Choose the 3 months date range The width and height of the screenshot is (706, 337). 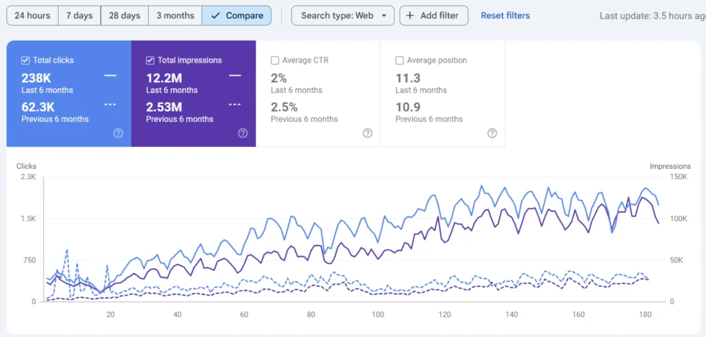175,16
